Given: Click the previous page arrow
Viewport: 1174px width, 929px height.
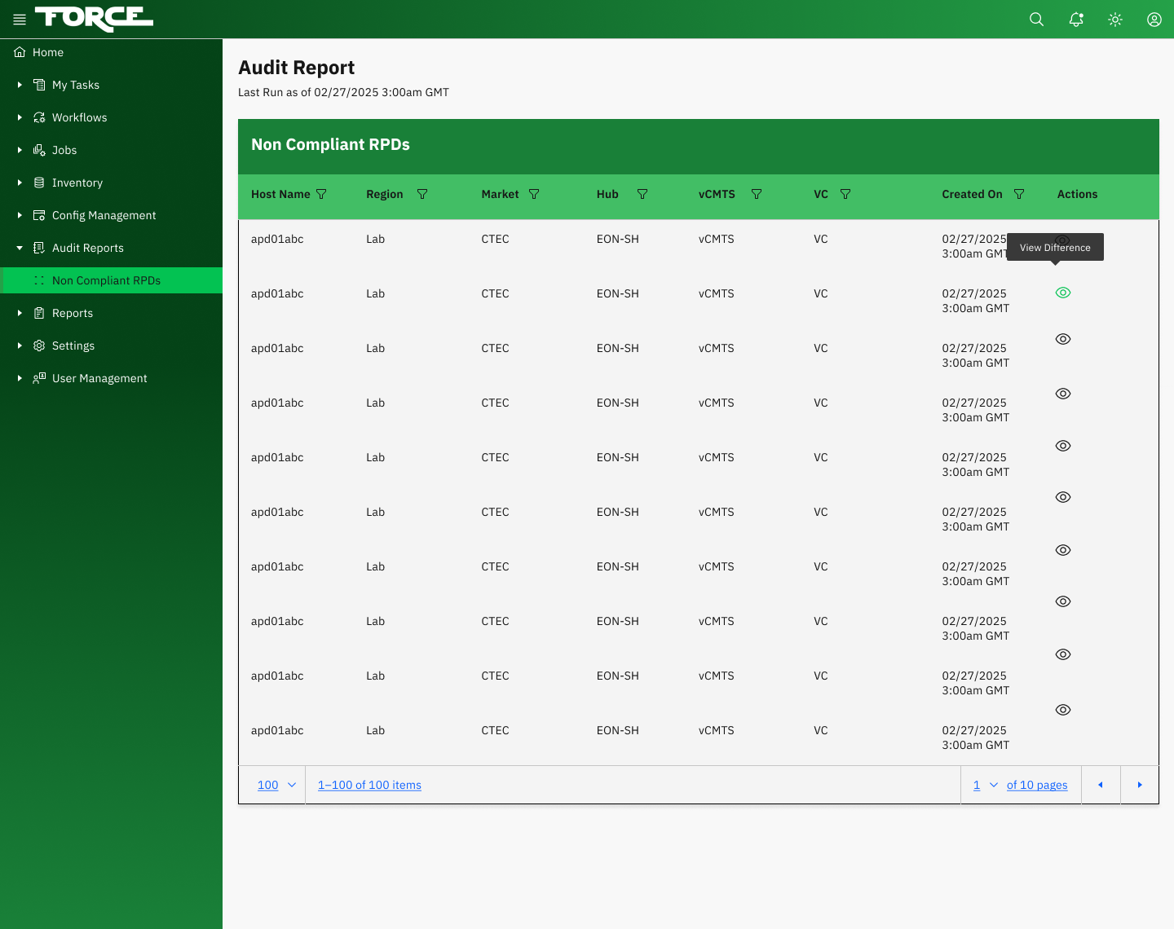Looking at the screenshot, I should (x=1101, y=785).
